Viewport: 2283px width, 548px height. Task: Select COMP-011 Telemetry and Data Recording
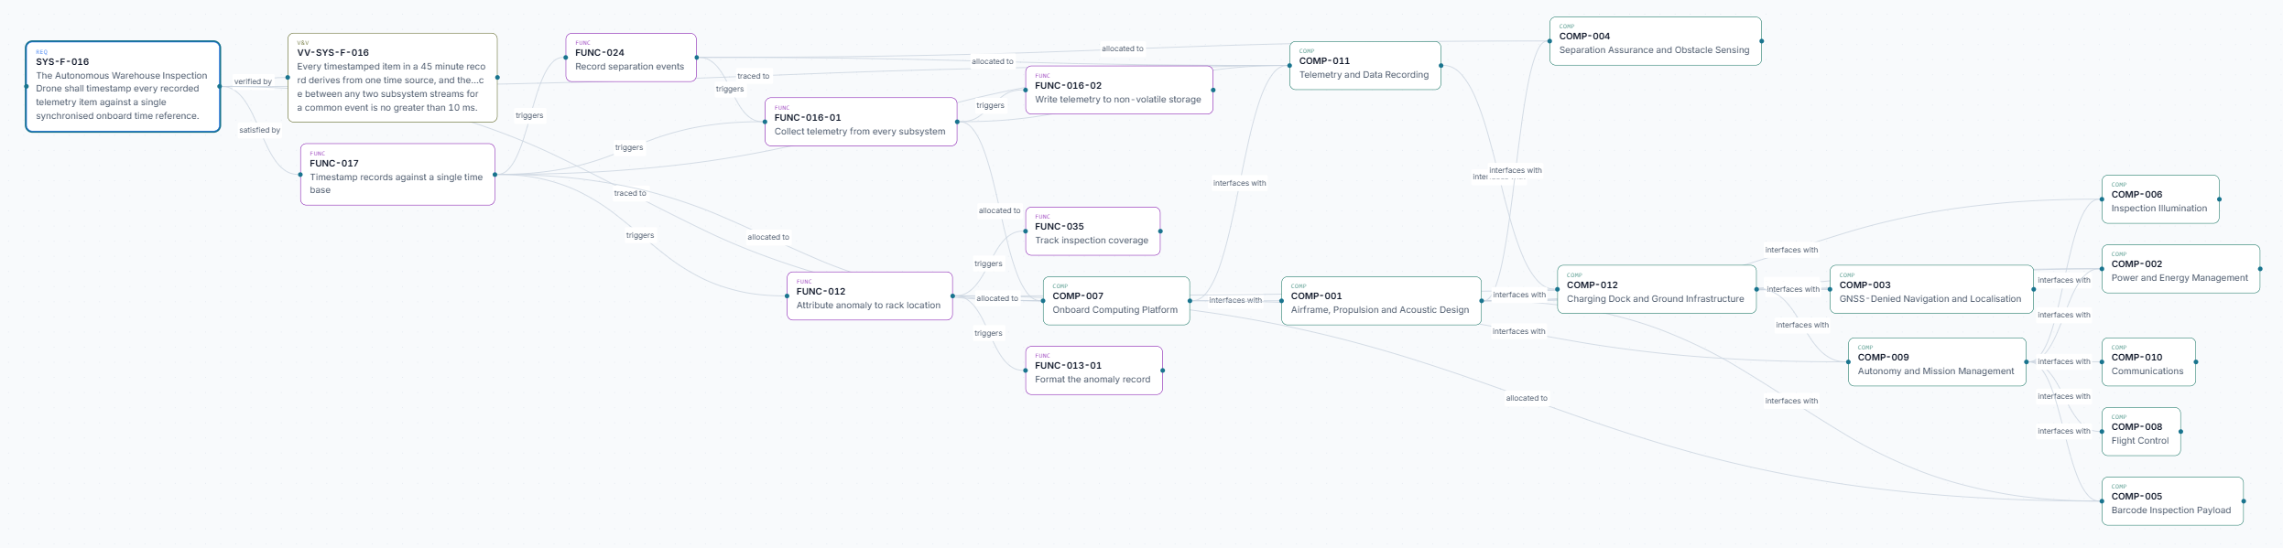1364,66
